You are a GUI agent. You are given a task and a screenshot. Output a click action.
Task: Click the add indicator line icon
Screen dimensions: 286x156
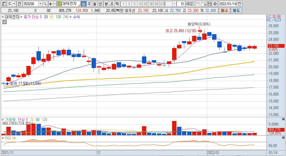[x=204, y=4]
